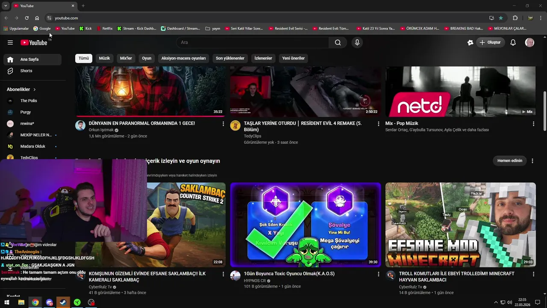The image size is (547, 308).
Task: Open Steam from the taskbar
Action: (x=63, y=302)
